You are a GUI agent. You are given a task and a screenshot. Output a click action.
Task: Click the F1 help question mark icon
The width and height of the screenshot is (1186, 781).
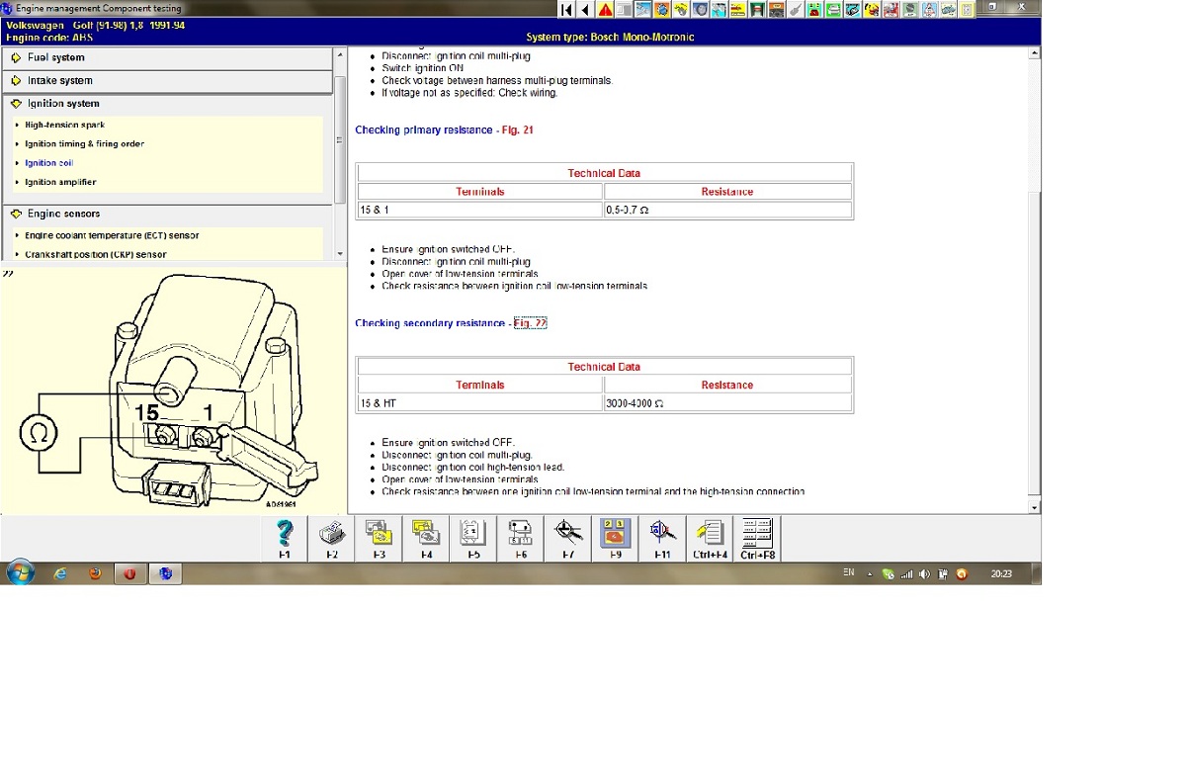[x=285, y=534]
